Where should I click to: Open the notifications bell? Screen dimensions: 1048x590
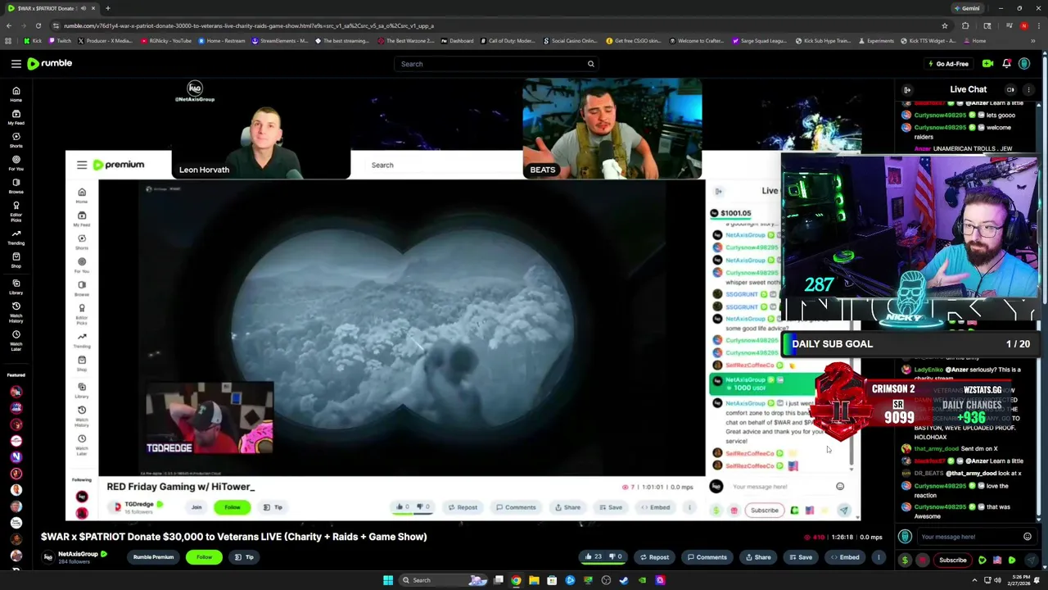point(1006,63)
